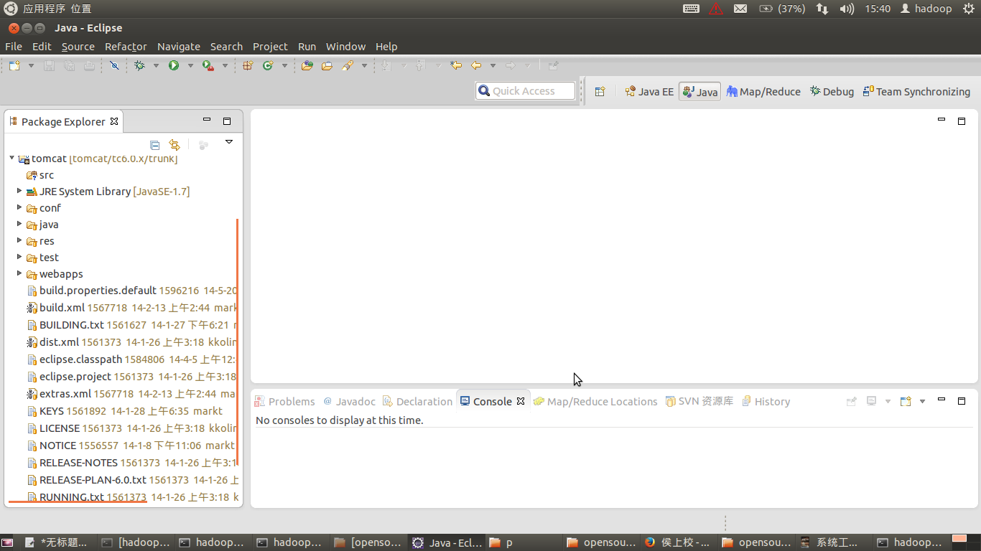Switch to the Declaration tab
Image resolution: width=981 pixels, height=551 pixels.
coord(417,402)
